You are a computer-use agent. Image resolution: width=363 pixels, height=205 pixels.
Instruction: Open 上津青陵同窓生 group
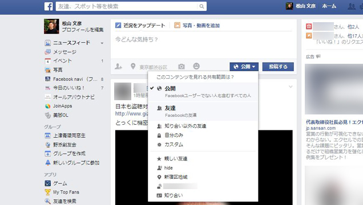pos(69,136)
